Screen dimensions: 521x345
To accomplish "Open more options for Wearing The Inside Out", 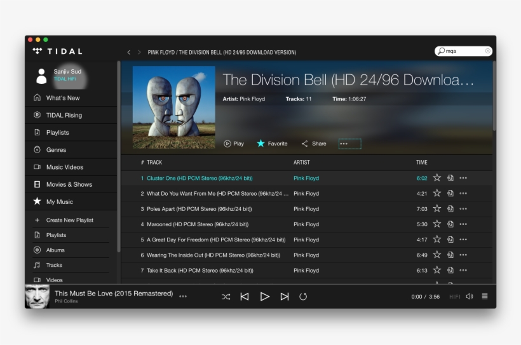I will pos(463,255).
